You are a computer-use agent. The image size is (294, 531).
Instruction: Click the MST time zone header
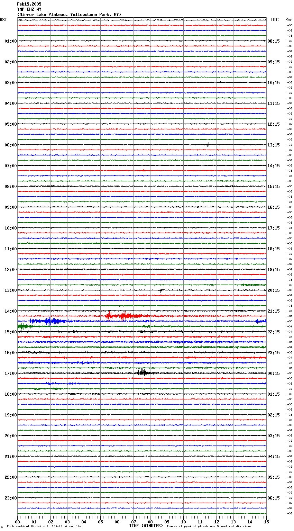(3, 20)
